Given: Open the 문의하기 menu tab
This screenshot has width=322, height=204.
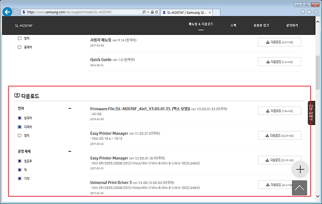Looking at the screenshot, I should pyautogui.click(x=292, y=25).
